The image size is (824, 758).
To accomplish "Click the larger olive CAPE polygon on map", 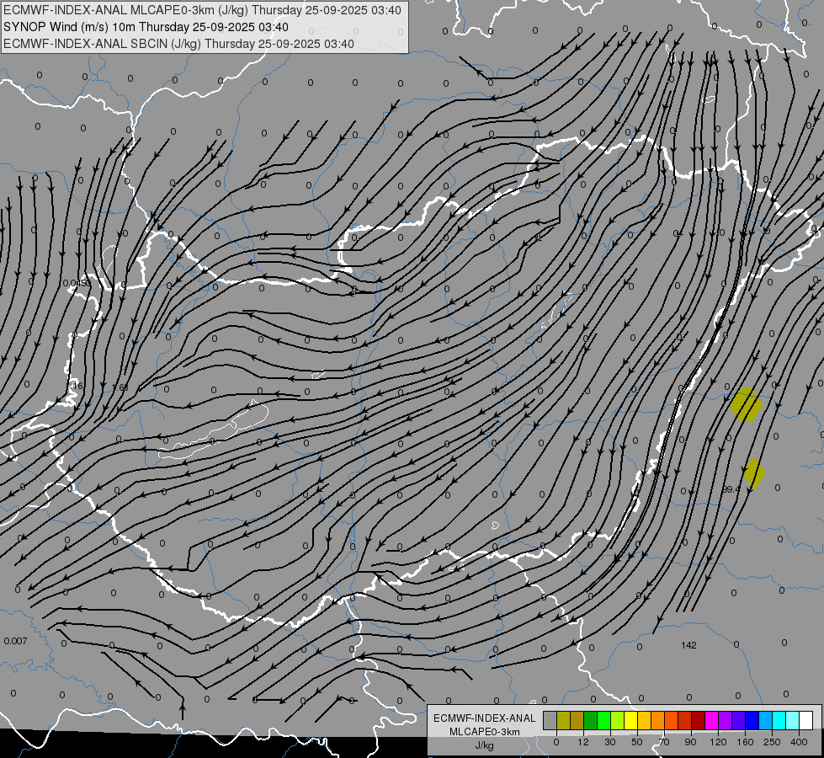I will 746,405.
